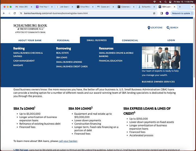The height and width of the screenshot is (151, 196).
Task: Open the purple profile avatar
Action: 167,13
